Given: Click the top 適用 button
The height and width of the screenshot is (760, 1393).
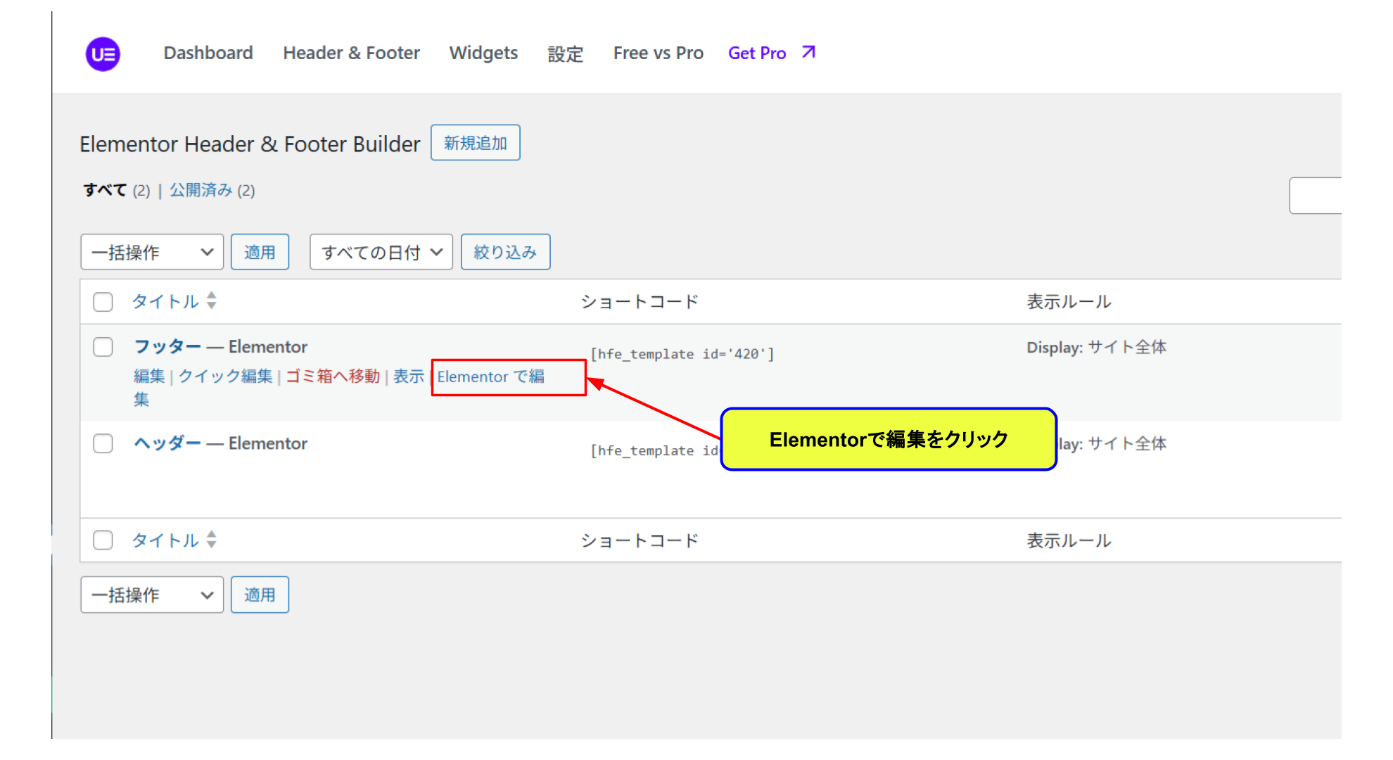Looking at the screenshot, I should (260, 252).
